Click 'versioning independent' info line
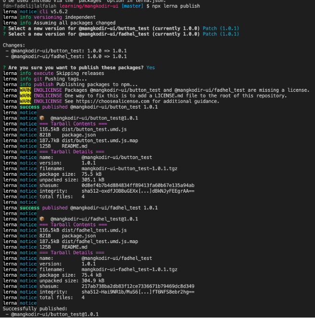Screen dimensions: 315x318 click(65, 17)
